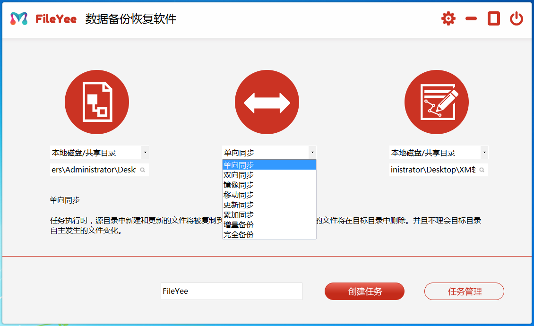
Task: Click the FileYee butterfly logo
Action: click(17, 18)
